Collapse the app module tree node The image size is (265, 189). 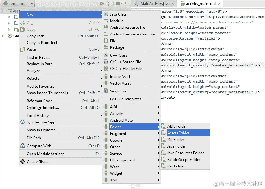pos(3,11)
